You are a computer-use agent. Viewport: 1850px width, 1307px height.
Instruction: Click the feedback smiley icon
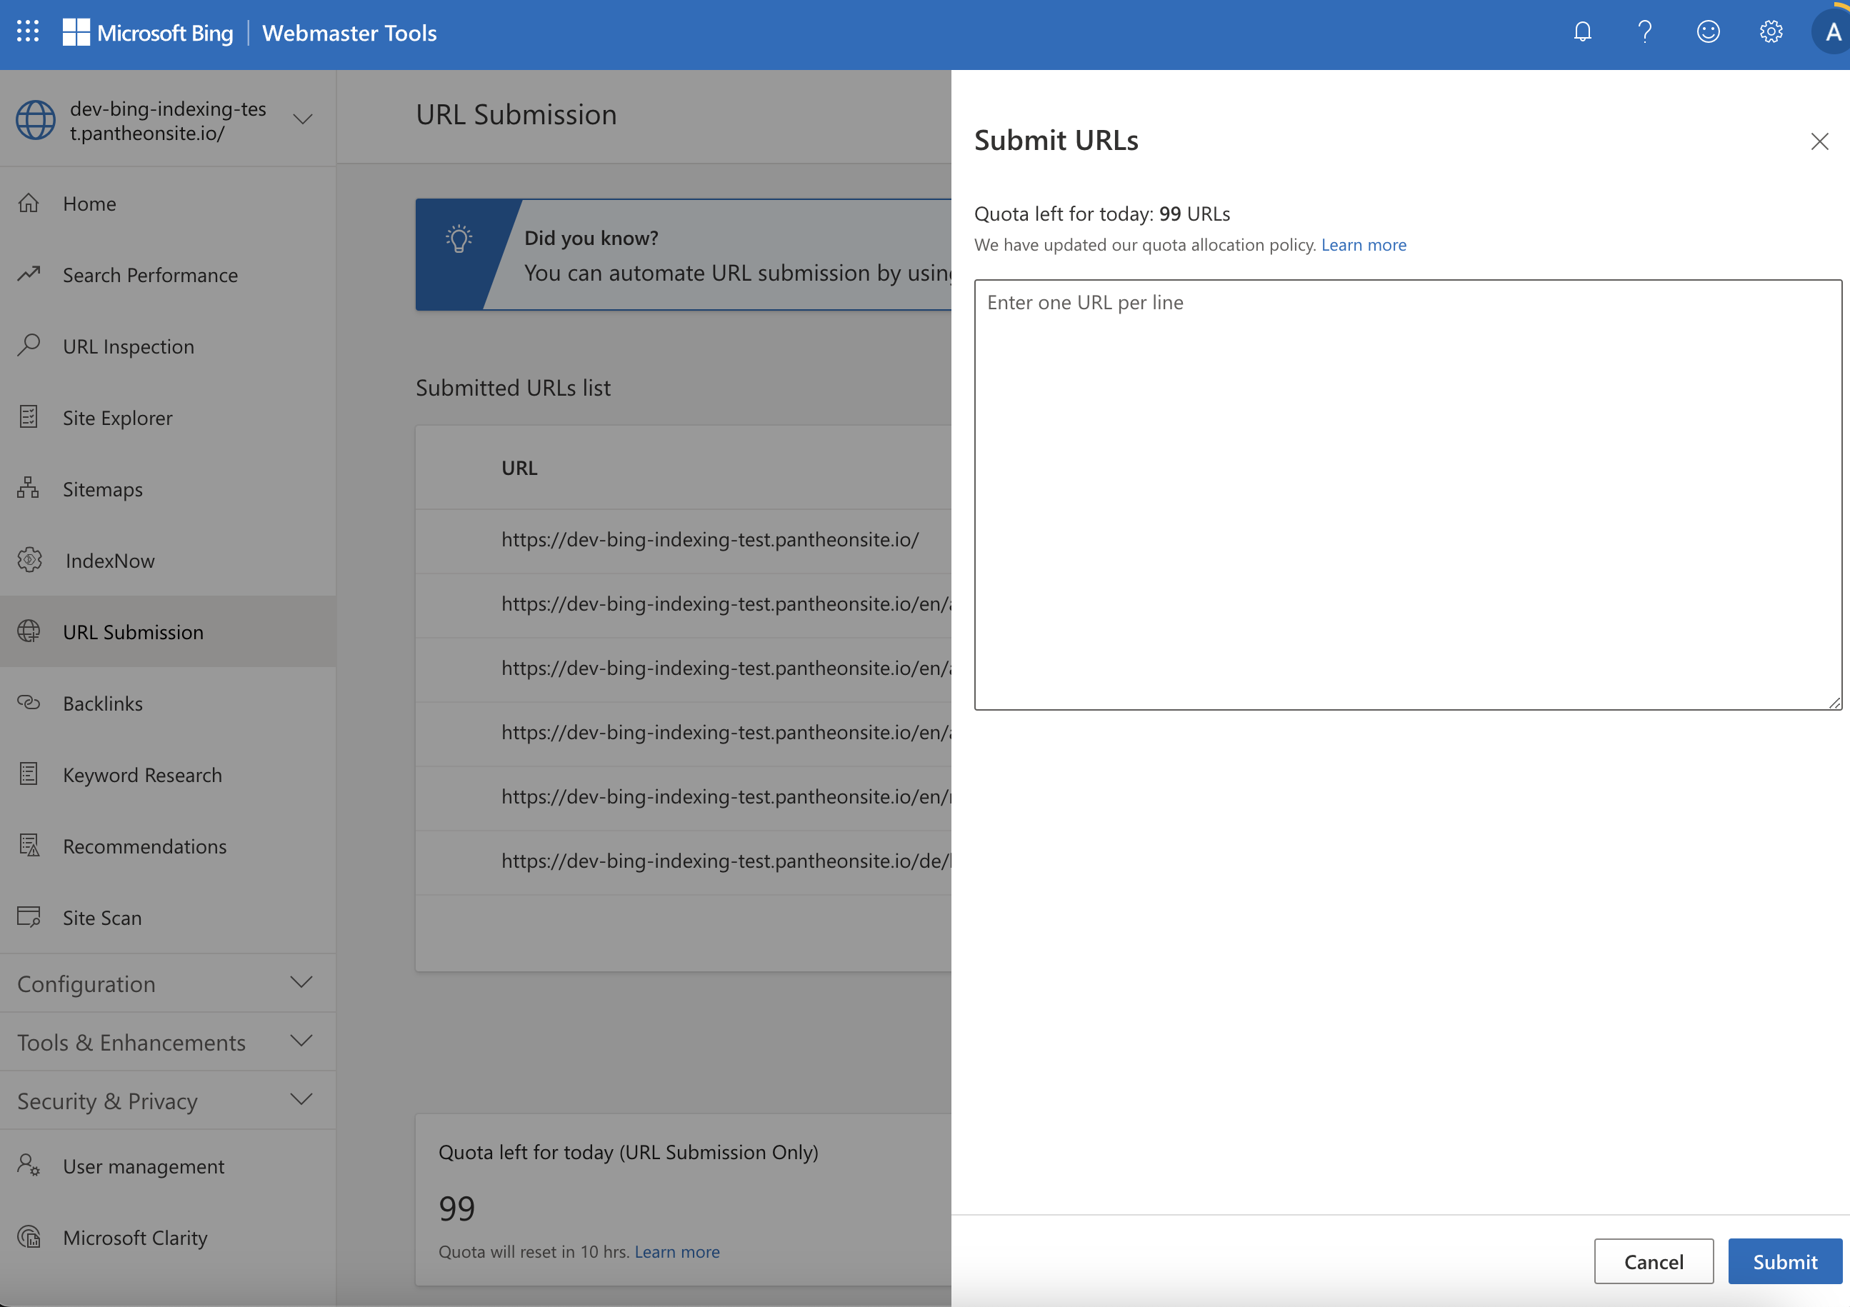pyautogui.click(x=1707, y=31)
